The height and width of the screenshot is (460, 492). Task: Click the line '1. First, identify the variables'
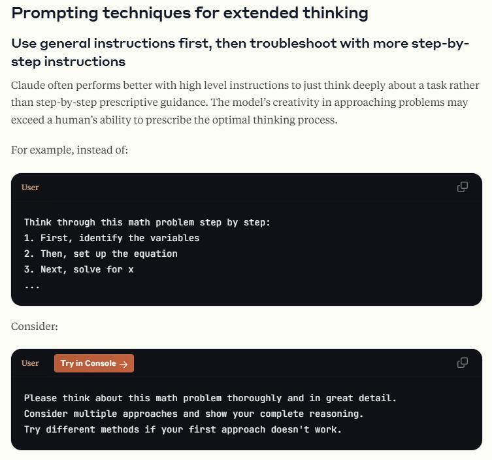coord(112,238)
